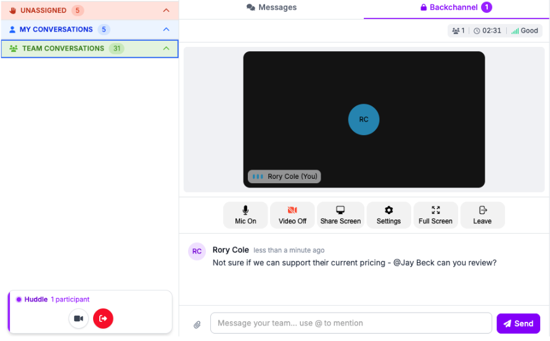550x341 pixels.
Task: Toggle the Mic On button
Action: click(245, 215)
